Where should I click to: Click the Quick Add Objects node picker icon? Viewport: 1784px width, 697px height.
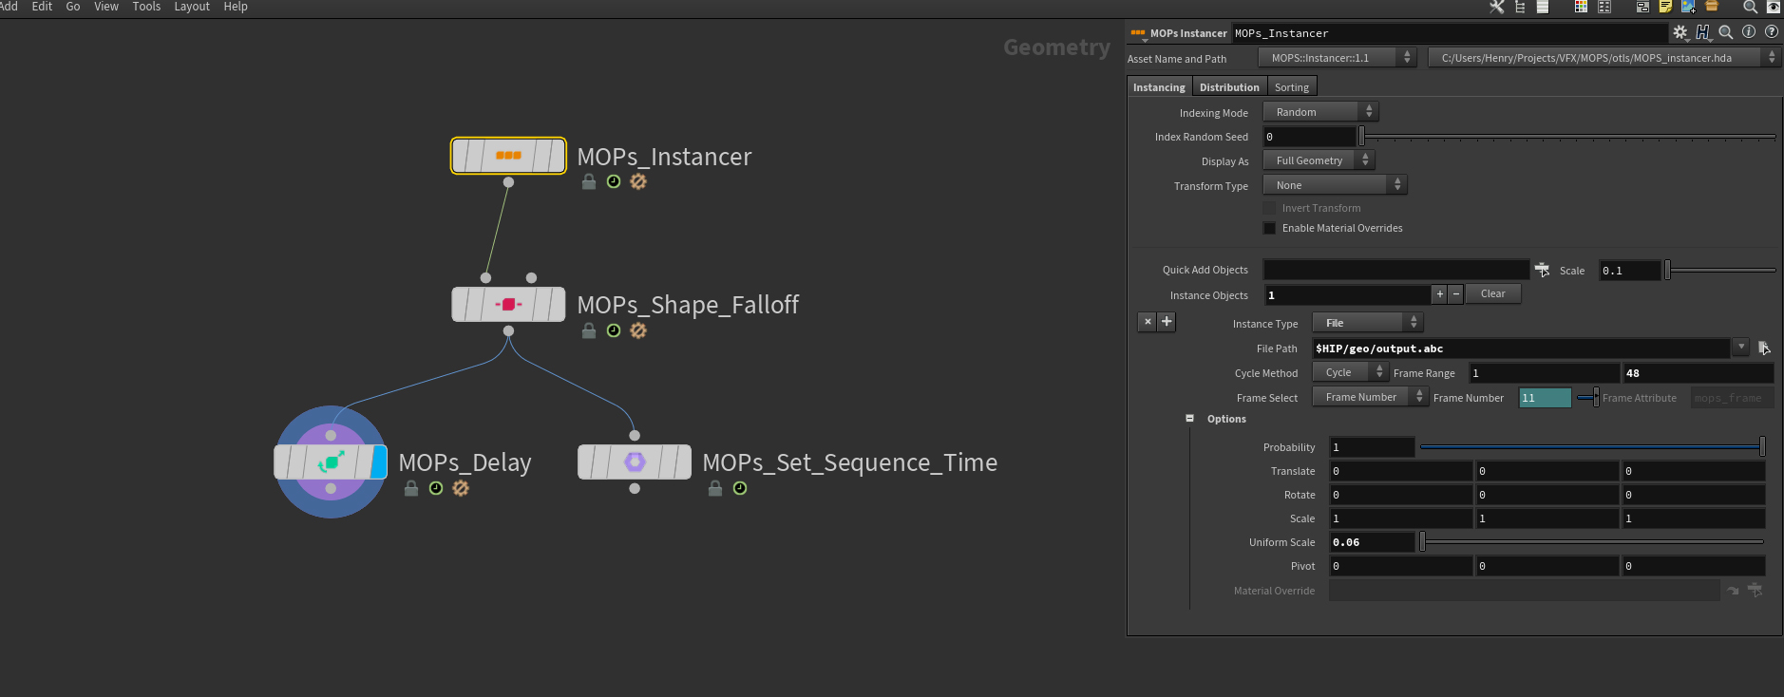1542,271
